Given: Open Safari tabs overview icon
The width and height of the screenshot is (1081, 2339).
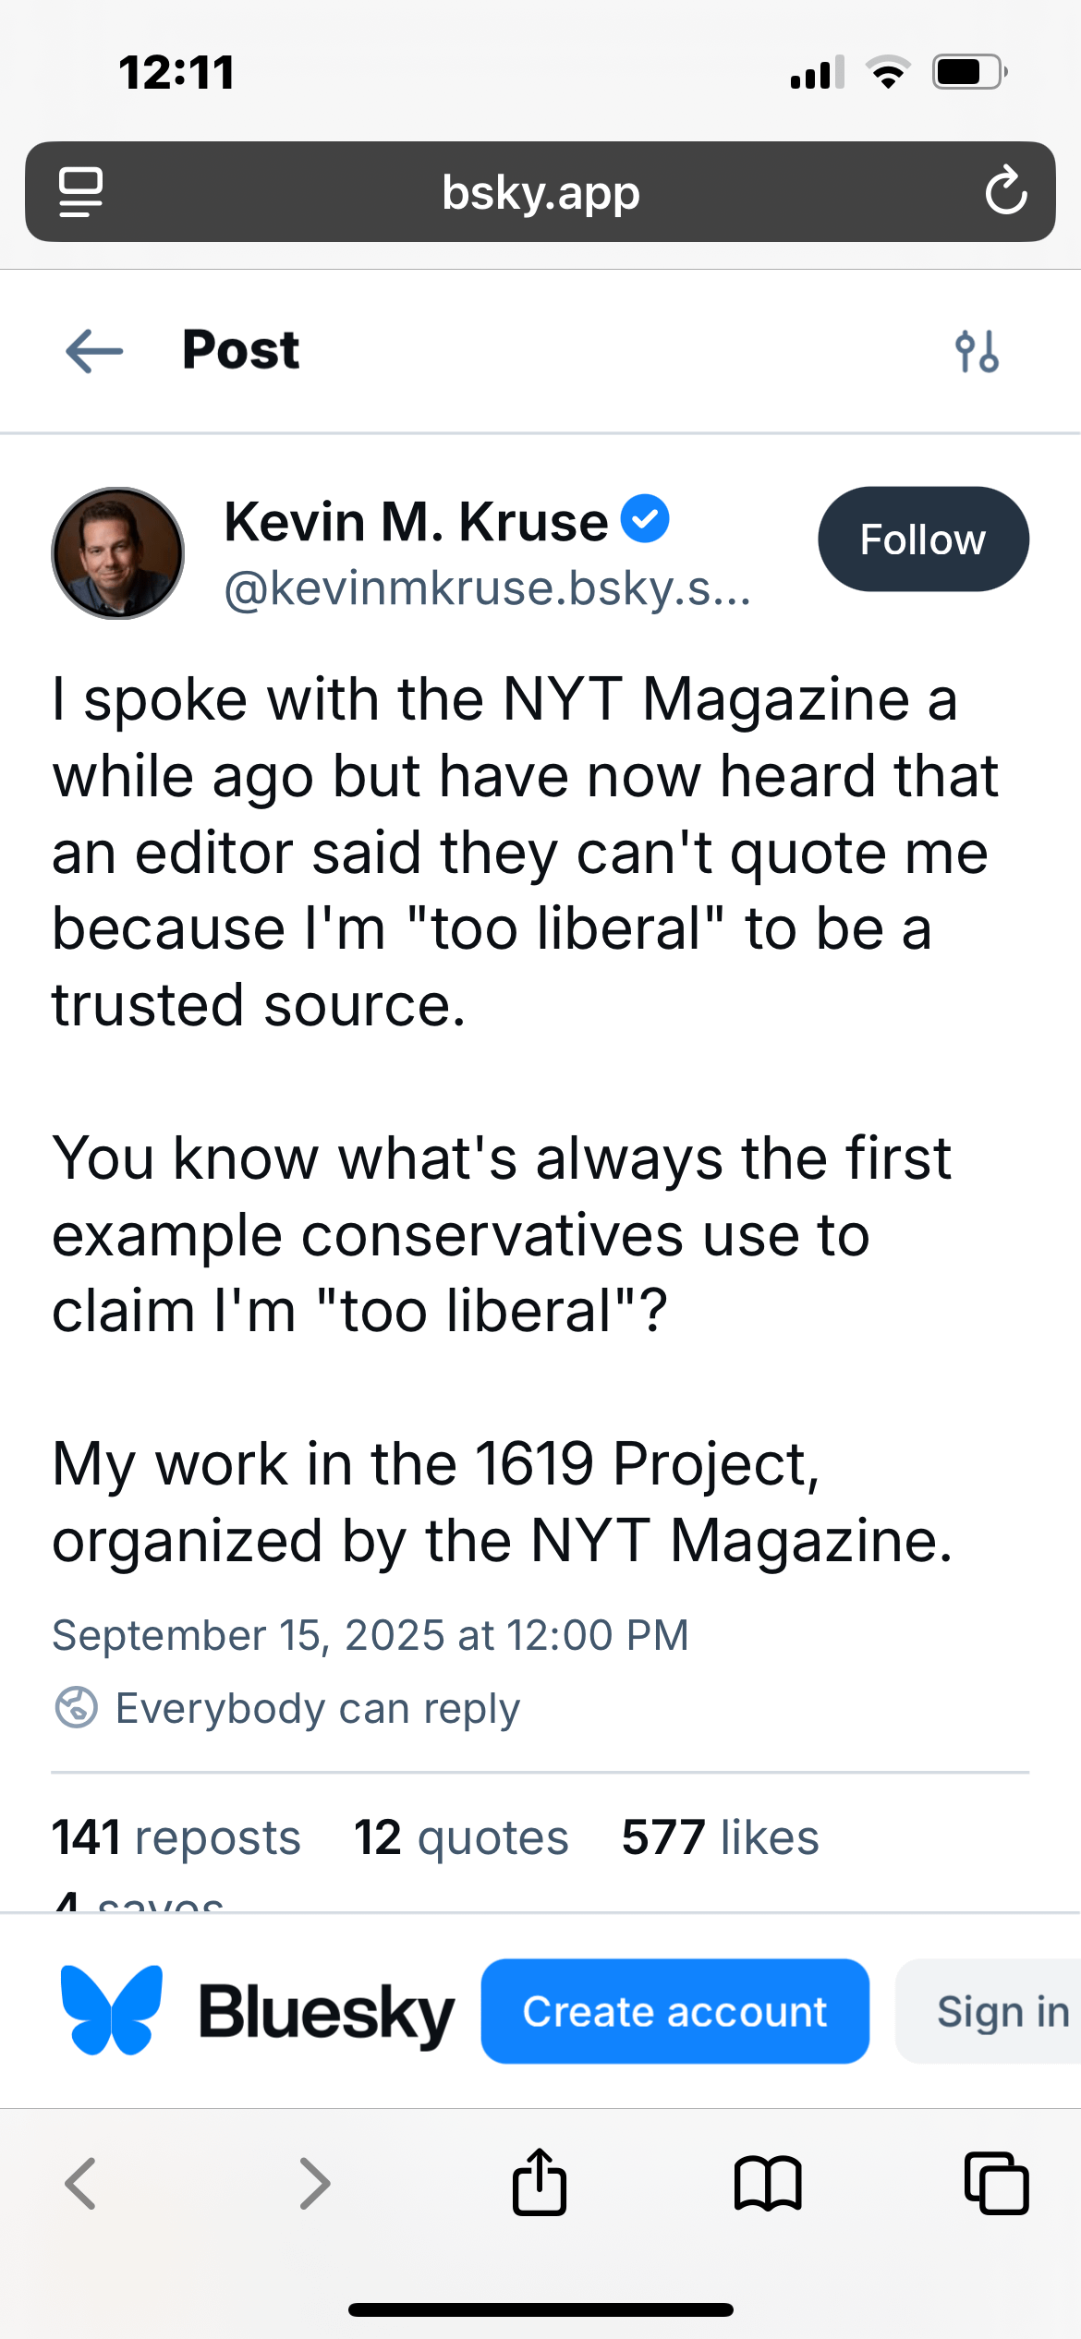Looking at the screenshot, I should point(996,2183).
